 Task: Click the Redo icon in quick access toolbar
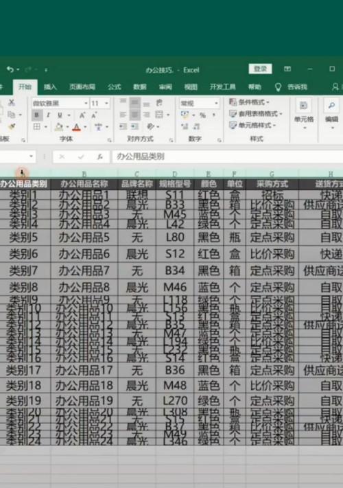point(28,69)
